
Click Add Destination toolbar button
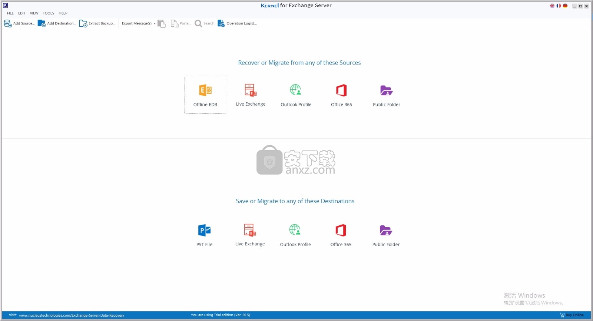click(x=57, y=23)
